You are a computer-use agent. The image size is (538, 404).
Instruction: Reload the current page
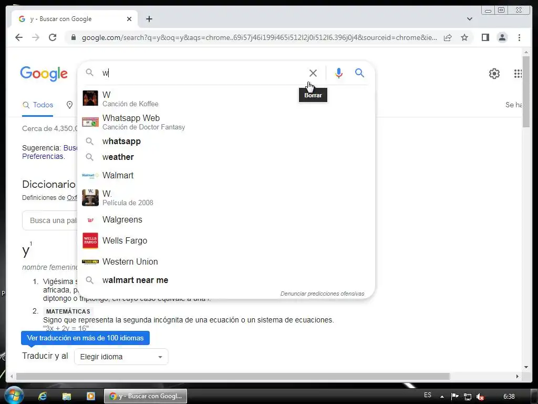tap(53, 37)
